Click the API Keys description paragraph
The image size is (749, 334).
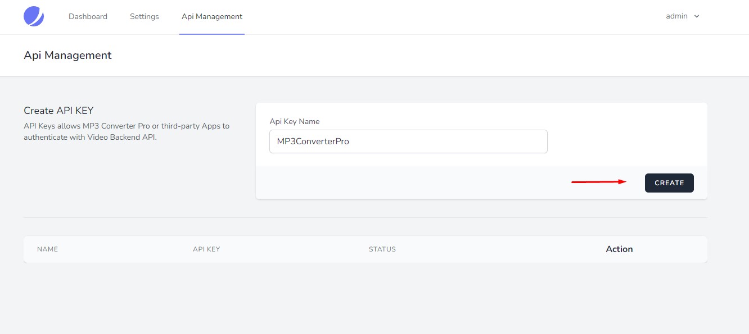(x=127, y=131)
